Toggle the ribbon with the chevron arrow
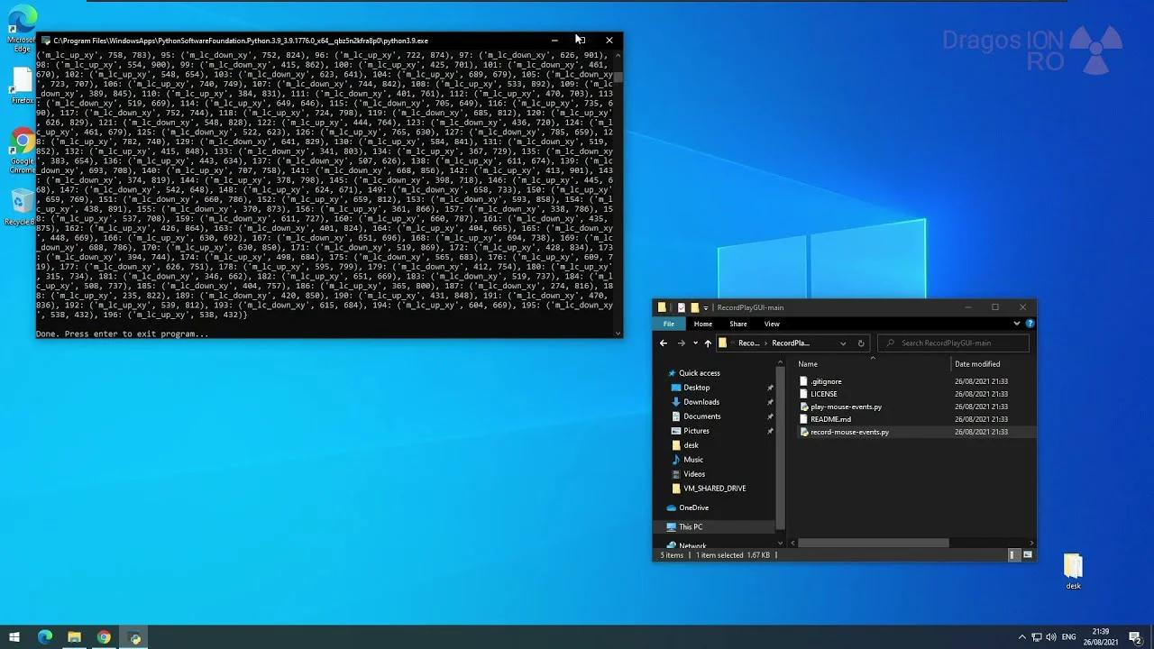The width and height of the screenshot is (1154, 649). pos(1016,323)
